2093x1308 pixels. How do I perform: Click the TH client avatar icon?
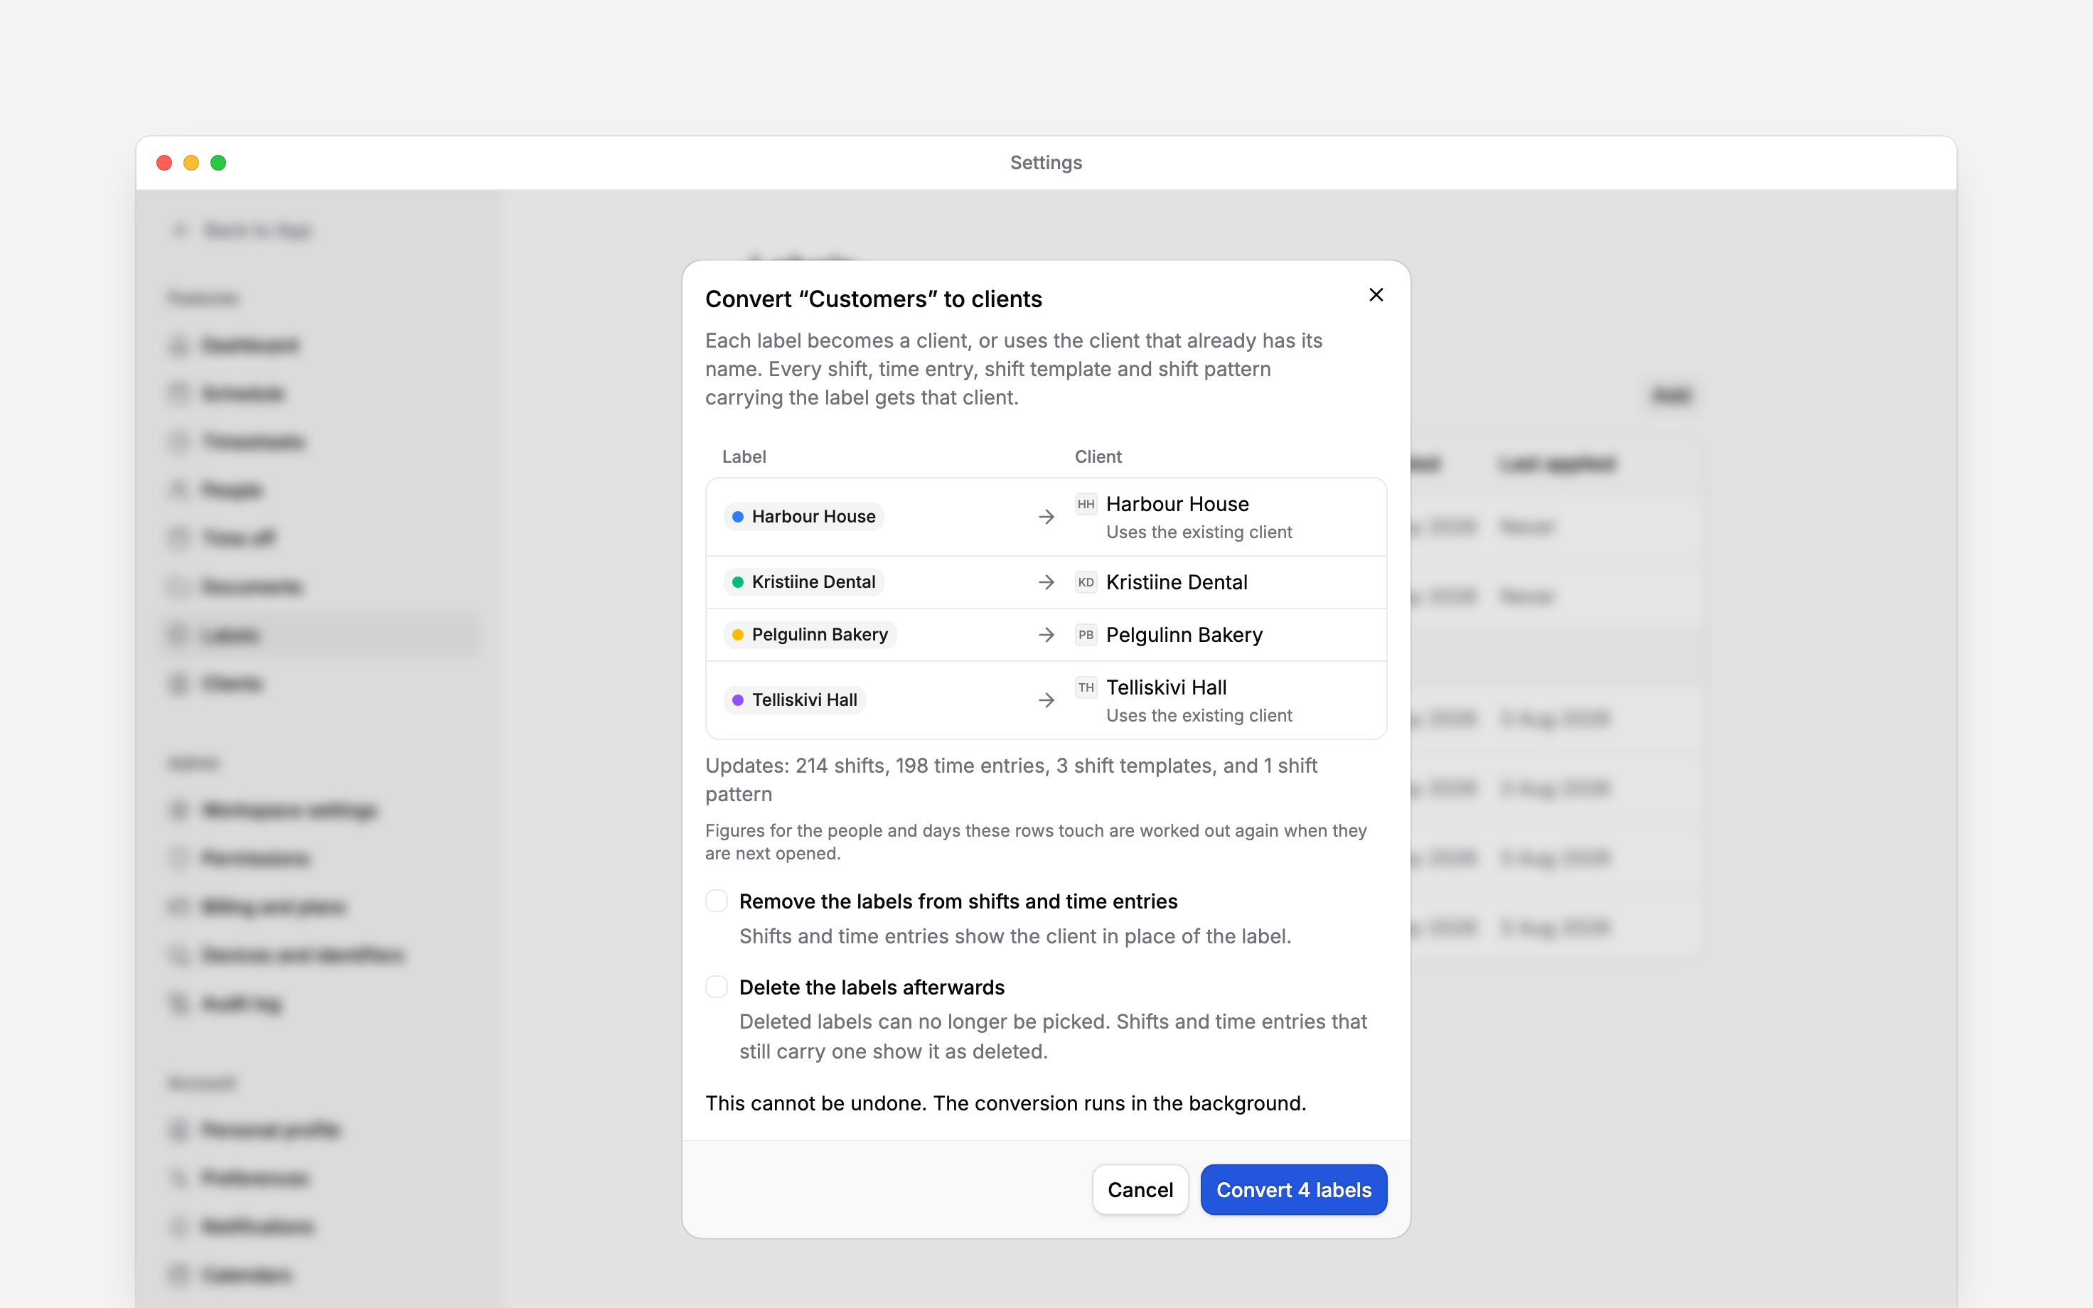(x=1086, y=687)
